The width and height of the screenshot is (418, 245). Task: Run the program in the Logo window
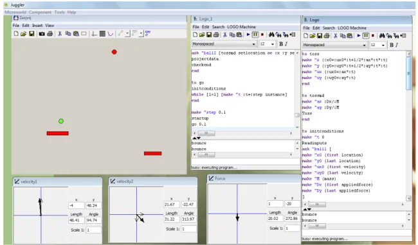[x=359, y=36]
